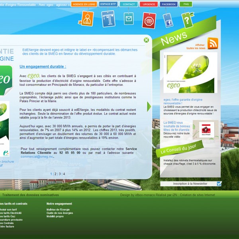The width and height of the screenshot is (239, 239).
Task: Jump to page 4 of the article
Action: click(x=64, y=174)
